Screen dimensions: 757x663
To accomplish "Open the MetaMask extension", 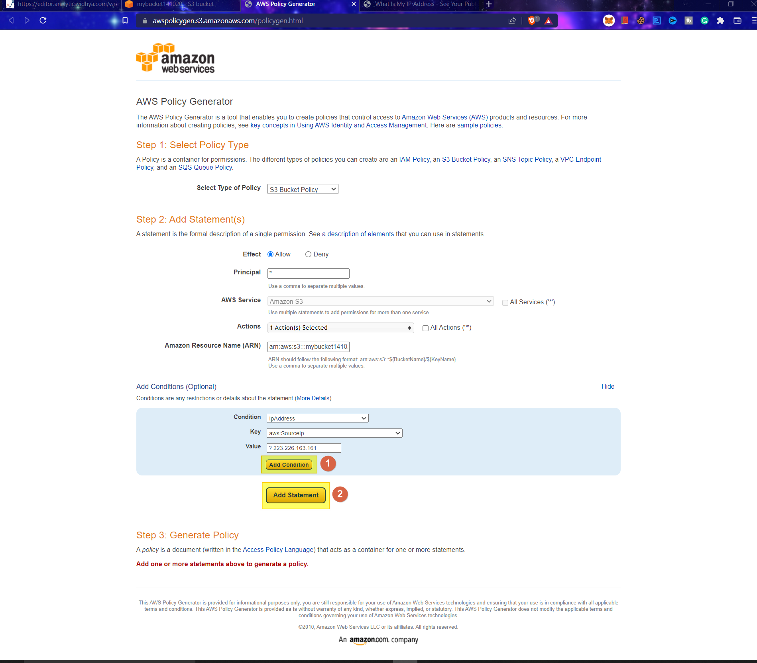I will click(609, 20).
